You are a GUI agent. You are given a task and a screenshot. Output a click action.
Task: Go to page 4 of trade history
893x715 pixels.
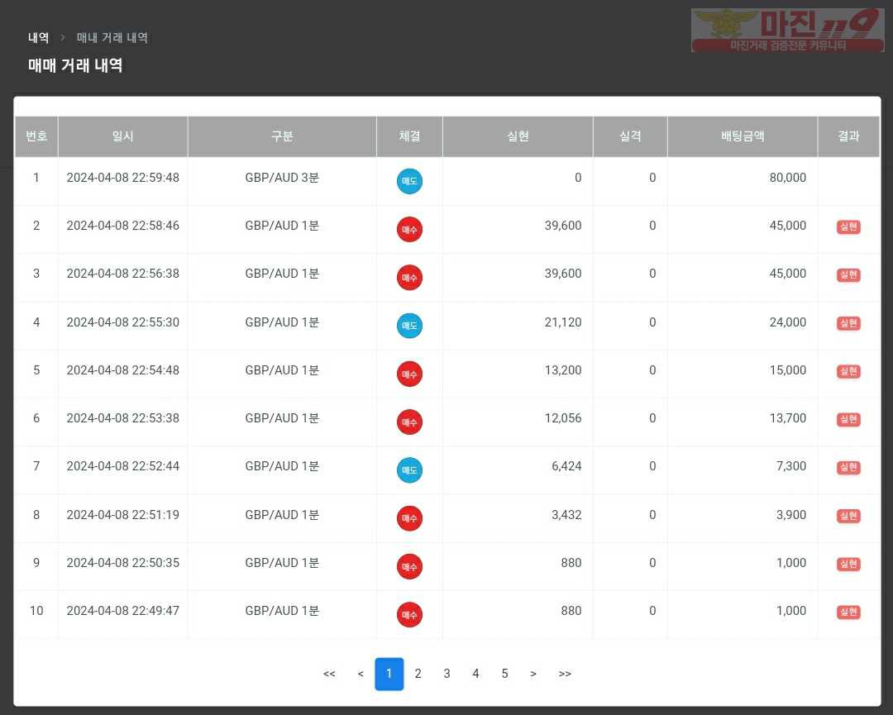(x=475, y=674)
